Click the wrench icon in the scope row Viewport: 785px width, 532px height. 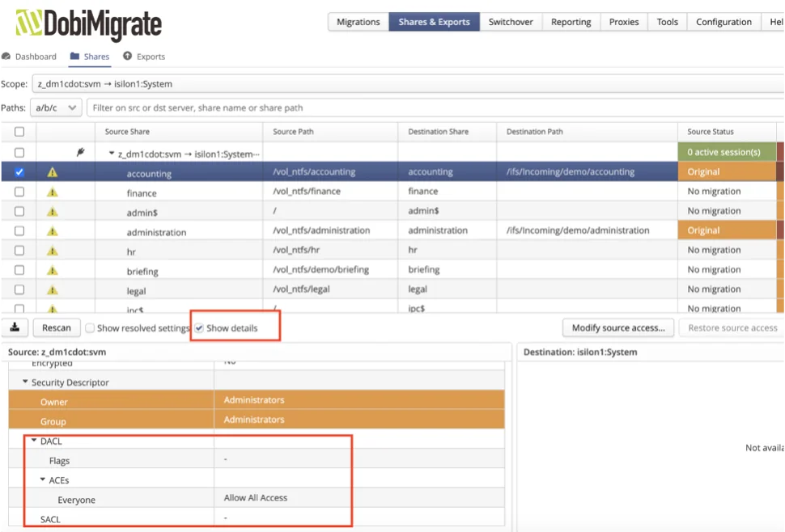(81, 152)
